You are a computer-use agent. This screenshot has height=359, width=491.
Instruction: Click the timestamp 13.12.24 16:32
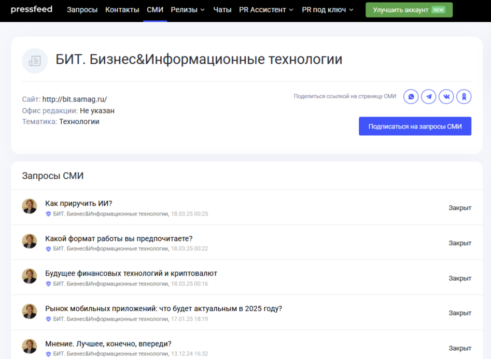[x=189, y=354]
